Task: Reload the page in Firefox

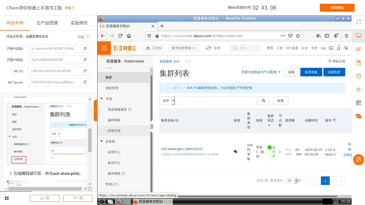Action: [x=120, y=36]
